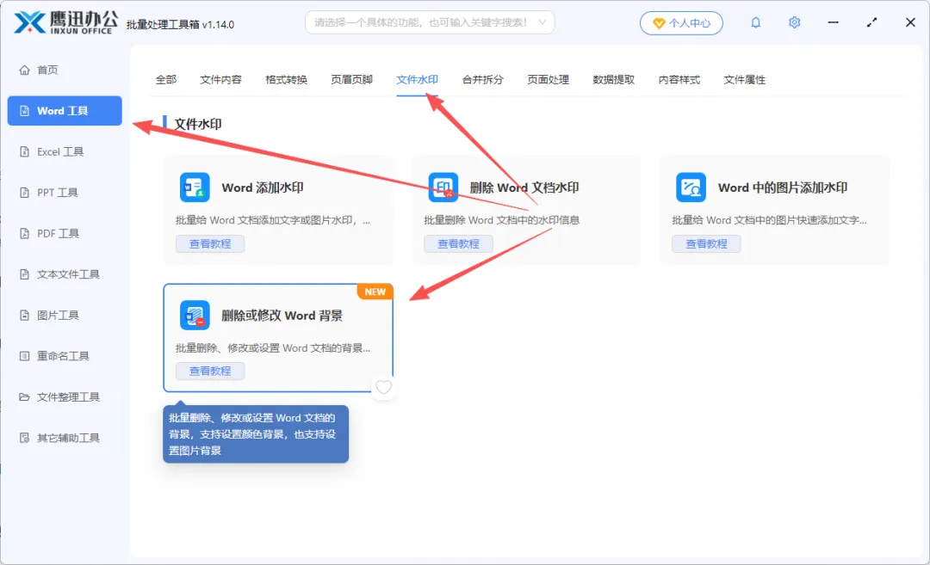Select the Word 中的图片添加水印 icon
This screenshot has height=565, width=930.
point(691,187)
